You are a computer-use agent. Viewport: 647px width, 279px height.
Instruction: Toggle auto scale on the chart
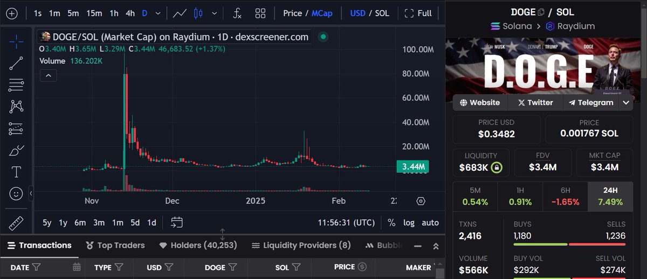[430, 222]
